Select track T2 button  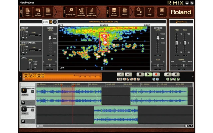24,109
